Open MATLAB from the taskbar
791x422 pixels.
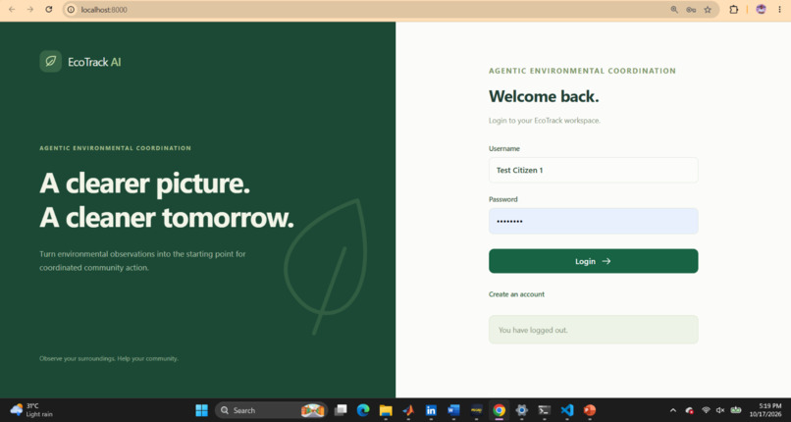coord(408,410)
